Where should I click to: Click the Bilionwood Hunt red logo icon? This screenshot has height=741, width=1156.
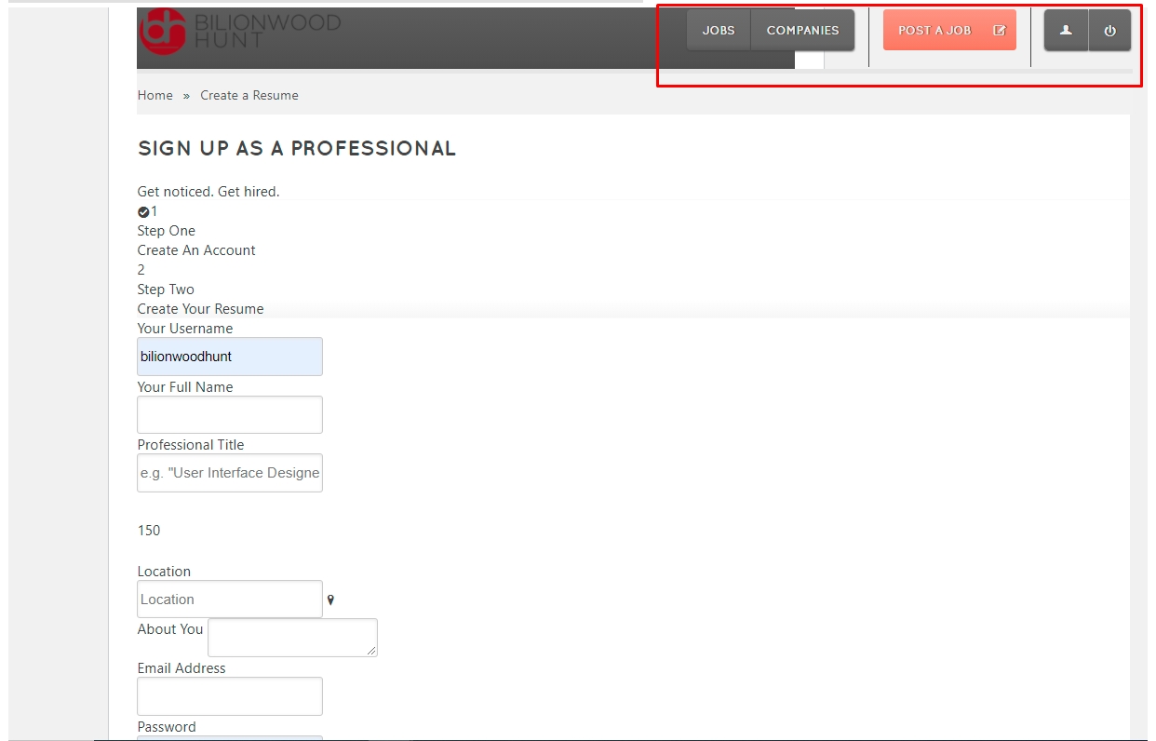coord(163,31)
